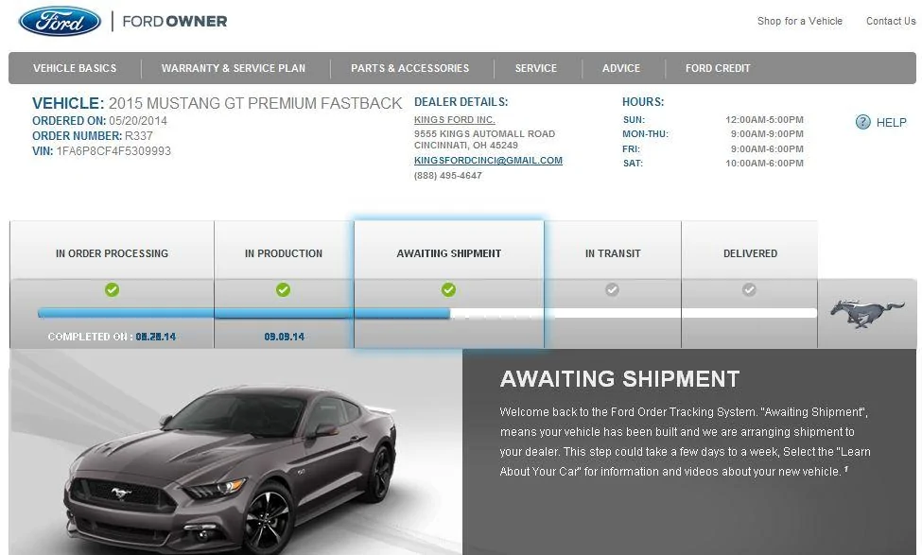Click the gray checkmark under Delivered
This screenshot has height=555, width=922.
(x=749, y=290)
